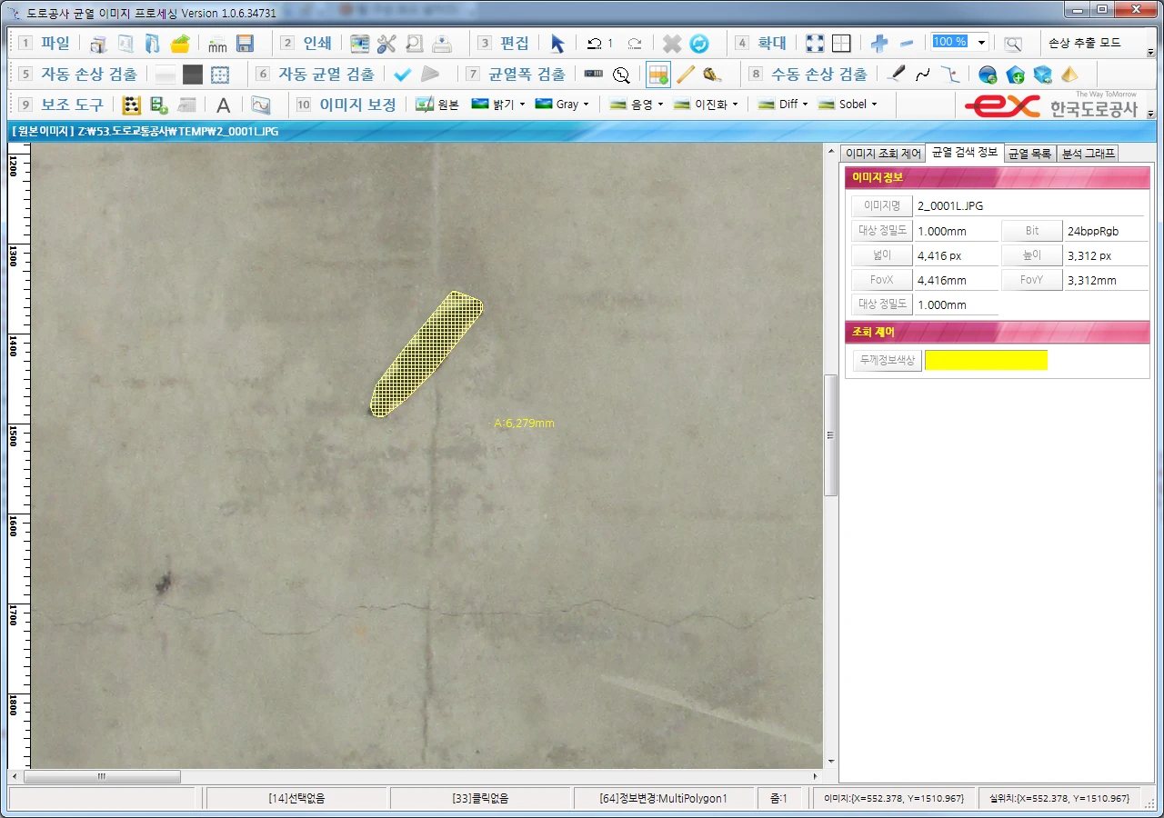Click the dark gray square icon in 자동 손상 검출

(193, 75)
